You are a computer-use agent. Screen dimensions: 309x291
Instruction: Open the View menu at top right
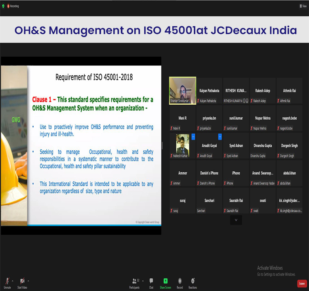click(303, 6)
